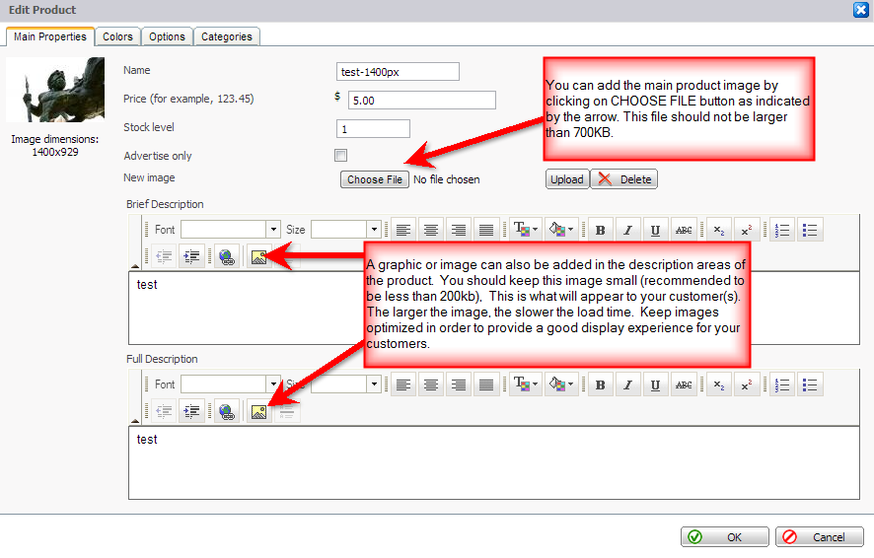Toggle italic in Brief Description toolbar

[x=627, y=230]
